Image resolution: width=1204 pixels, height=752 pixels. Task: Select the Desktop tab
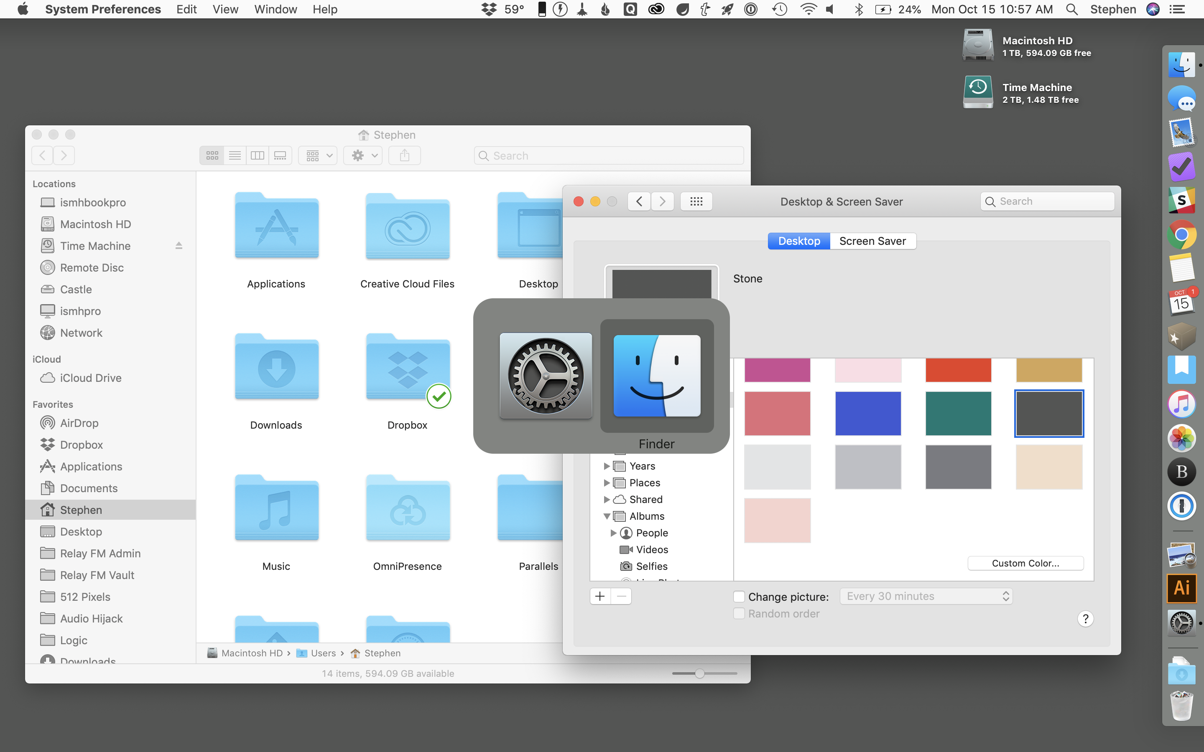(x=799, y=241)
